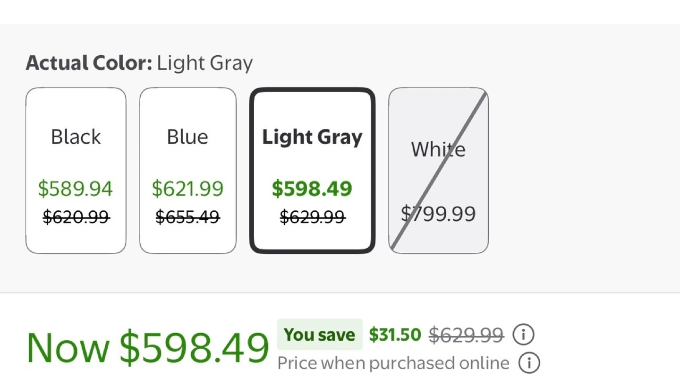Viewport: 680px width, 379px height.
Task: Click the 'Blue' label text
Action: pyautogui.click(x=187, y=137)
